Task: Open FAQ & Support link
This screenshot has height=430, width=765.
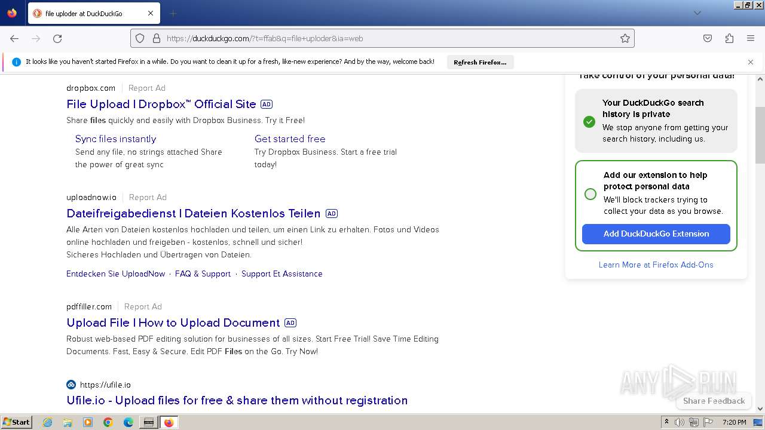Action: [203, 274]
